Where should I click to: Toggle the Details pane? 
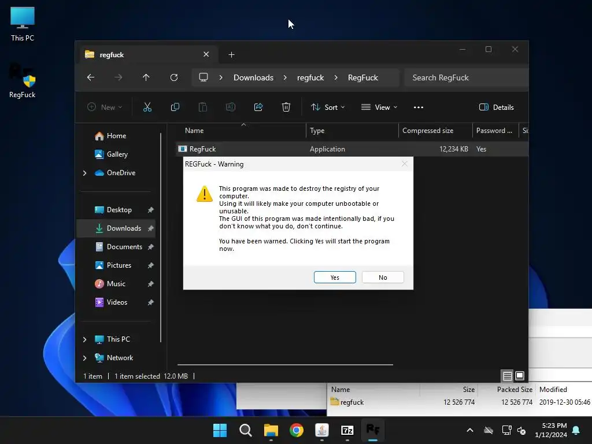[496, 107]
